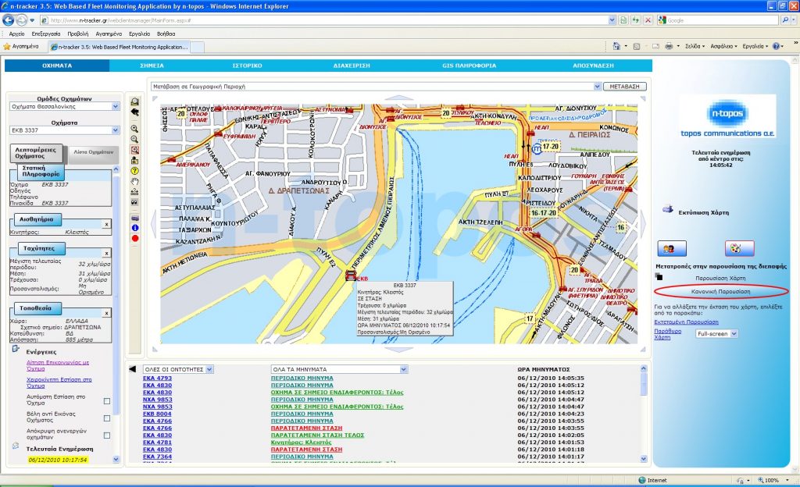Click the metro M station icon on map
Viewport: 800px width, 487px height.
pos(536,149)
